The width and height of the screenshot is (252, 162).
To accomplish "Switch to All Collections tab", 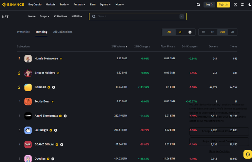I will [x=63, y=32].
